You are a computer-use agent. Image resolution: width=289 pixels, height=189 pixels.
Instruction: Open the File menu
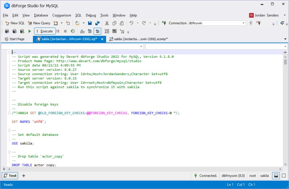[5, 15]
